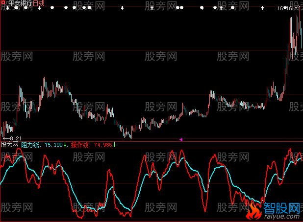303x222 pixels.
Task: Select the 平安银行 stock name label
Action: (x=20, y=3)
